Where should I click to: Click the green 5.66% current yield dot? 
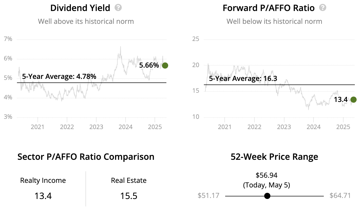(165, 66)
